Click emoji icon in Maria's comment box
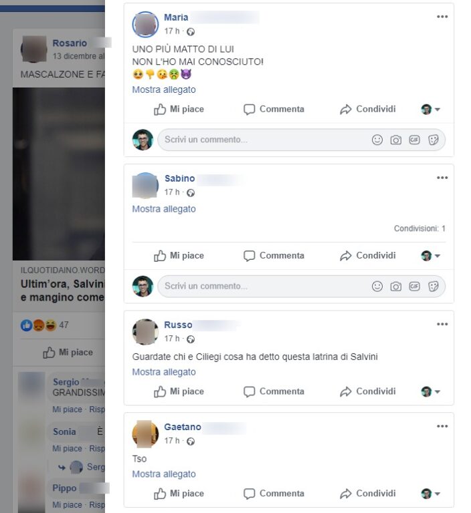This screenshot has height=513, width=471. (377, 140)
